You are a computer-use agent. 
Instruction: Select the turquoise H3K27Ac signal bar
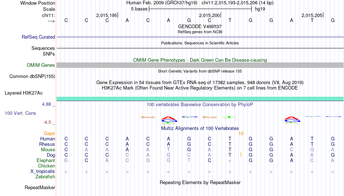200,99
